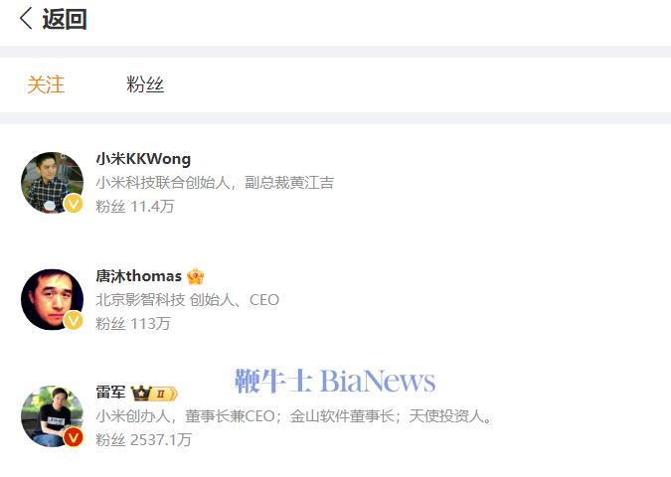Switch to the 关注 tab

[46, 84]
